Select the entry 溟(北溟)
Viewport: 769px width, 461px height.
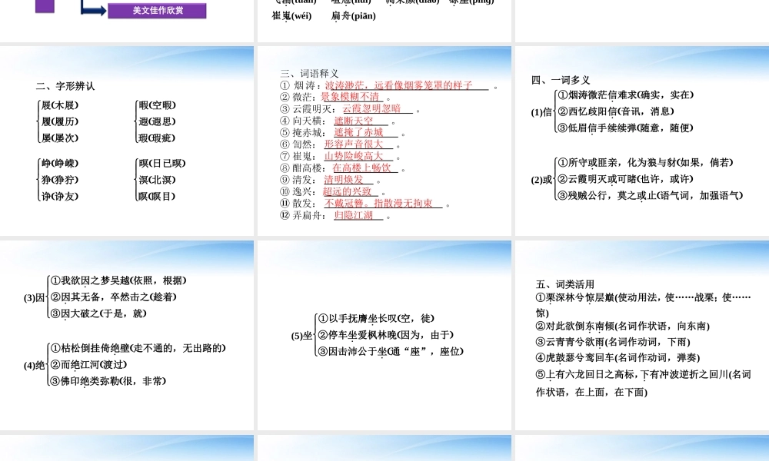click(157, 180)
